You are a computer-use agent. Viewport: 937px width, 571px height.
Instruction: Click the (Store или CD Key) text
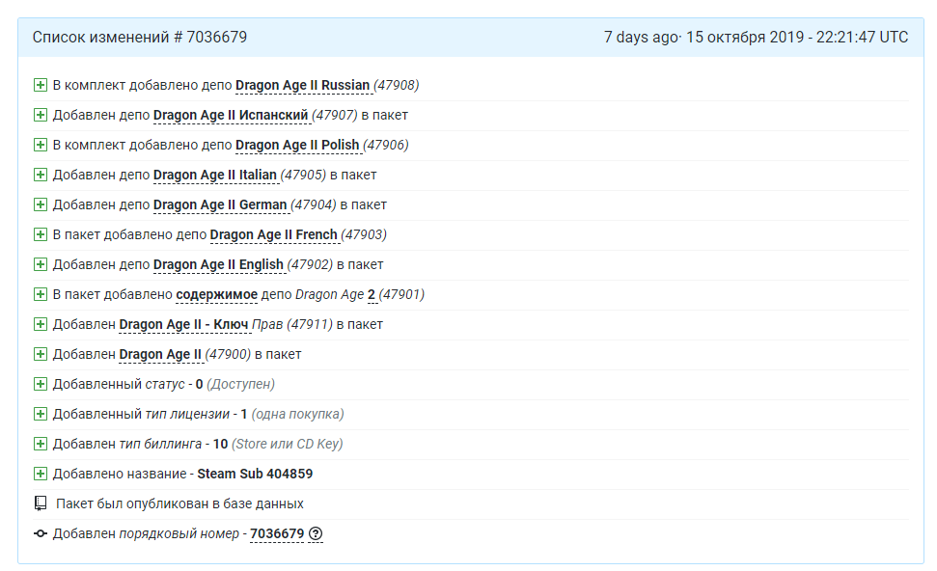[x=288, y=444]
